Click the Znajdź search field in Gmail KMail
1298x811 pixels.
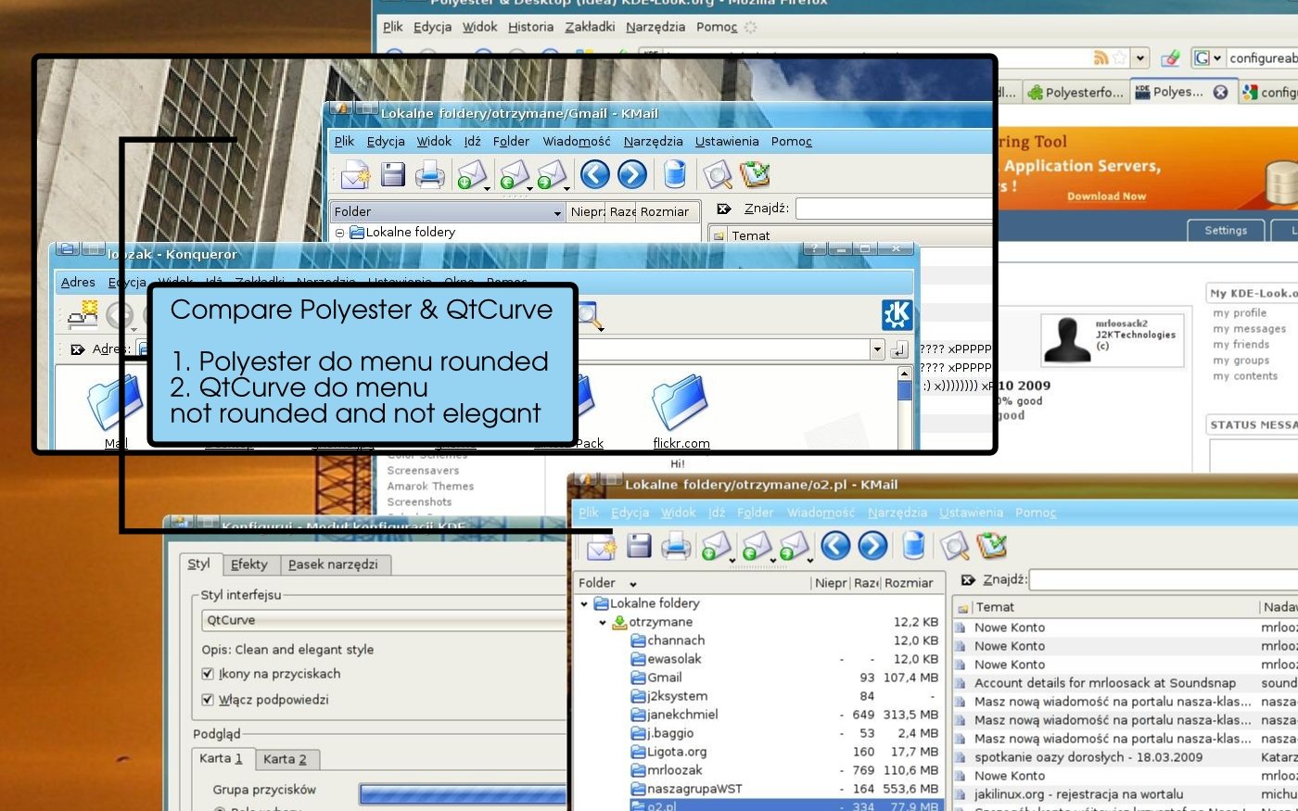pyautogui.click(x=894, y=209)
